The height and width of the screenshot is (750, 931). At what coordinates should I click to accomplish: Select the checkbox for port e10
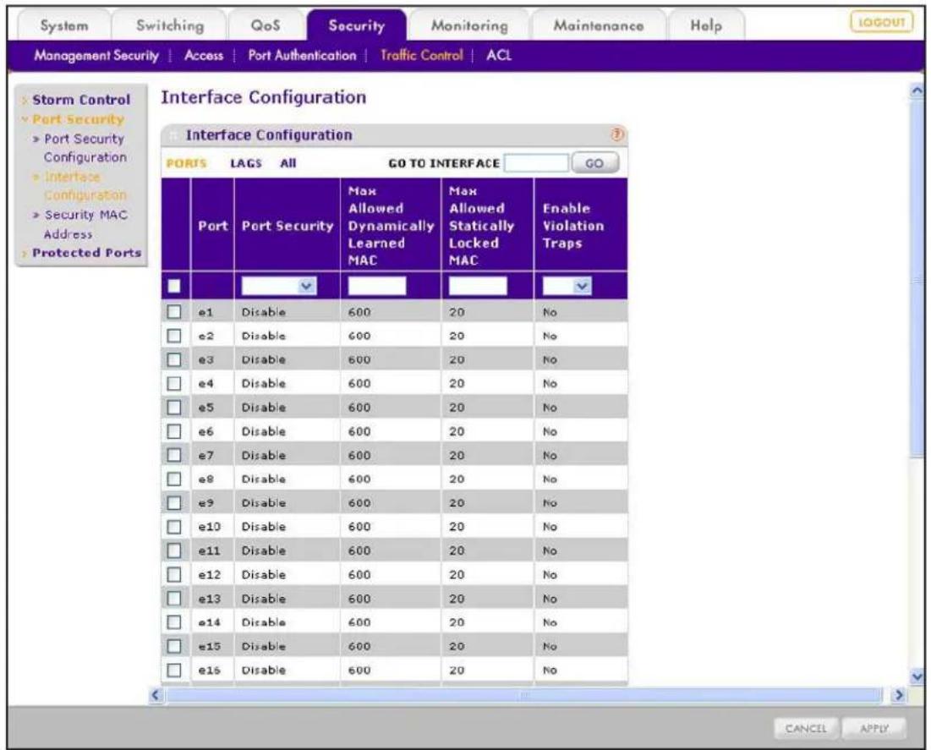174,527
